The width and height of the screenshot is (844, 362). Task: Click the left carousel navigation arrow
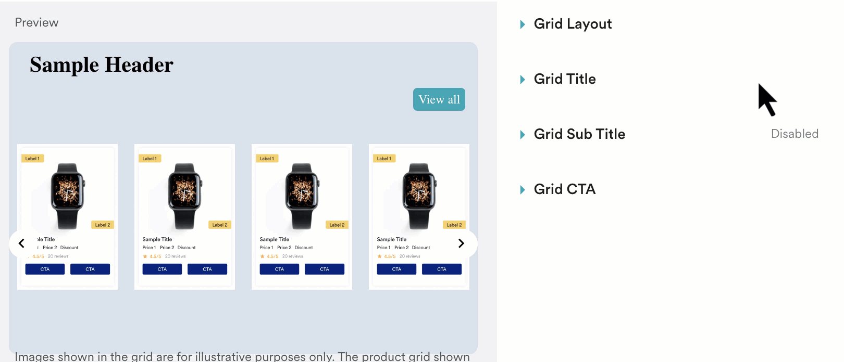click(x=21, y=243)
